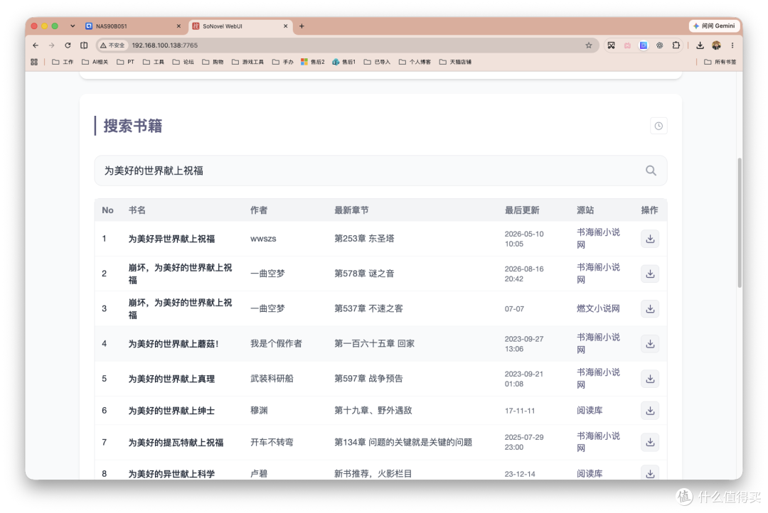Open the 天猫店铺 bookmark folder
Image resolution: width=768 pixels, height=513 pixels.
point(456,62)
